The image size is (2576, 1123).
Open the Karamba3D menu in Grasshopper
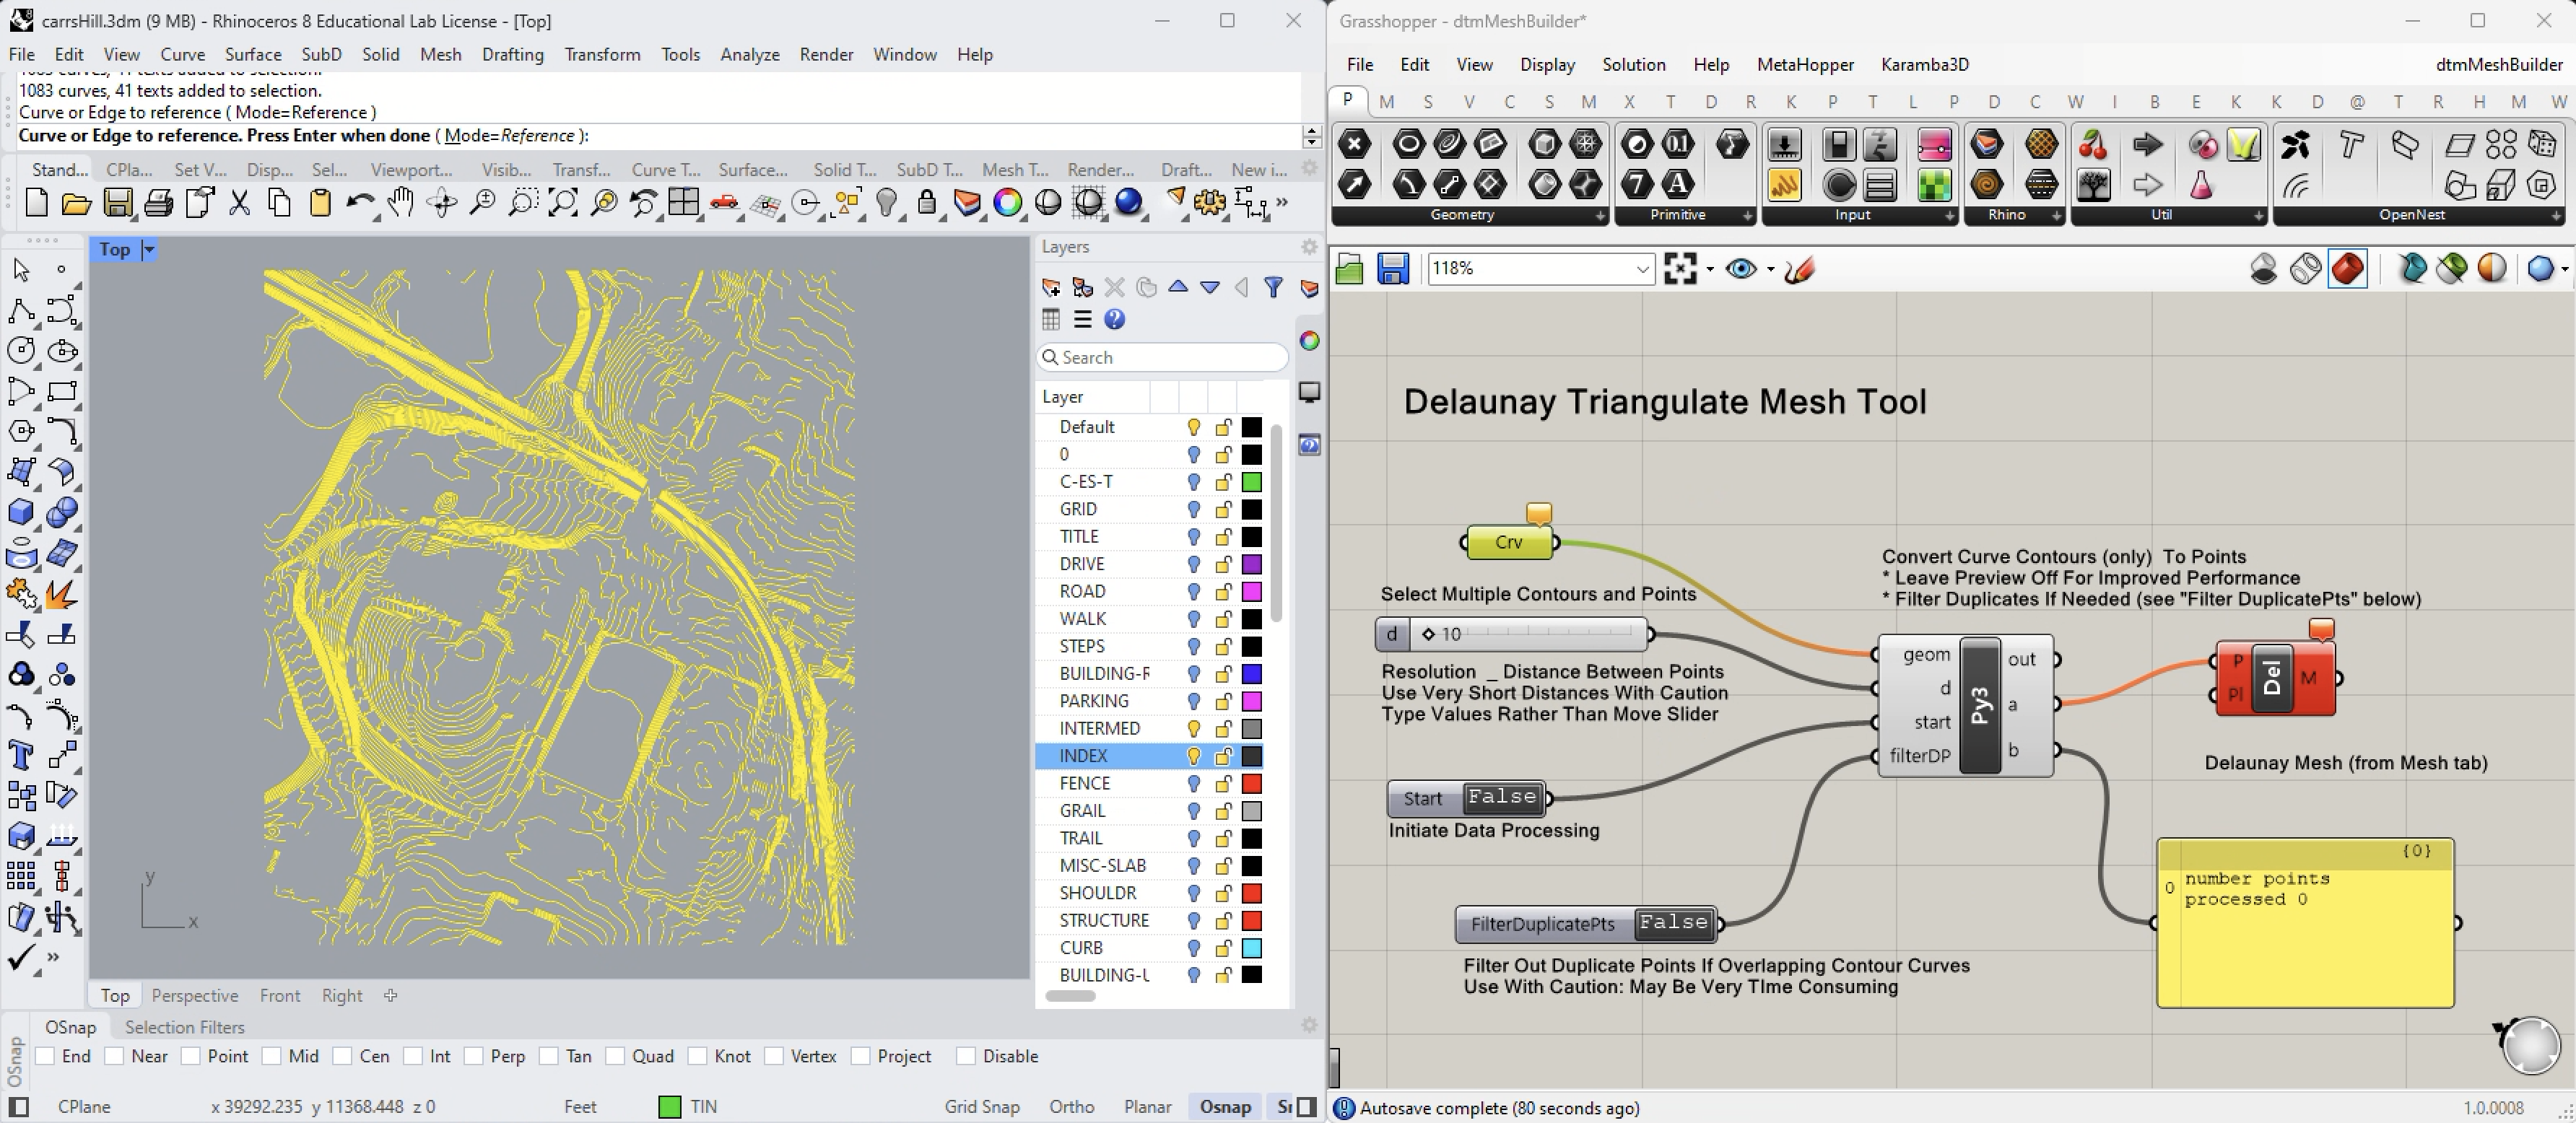tap(1924, 64)
